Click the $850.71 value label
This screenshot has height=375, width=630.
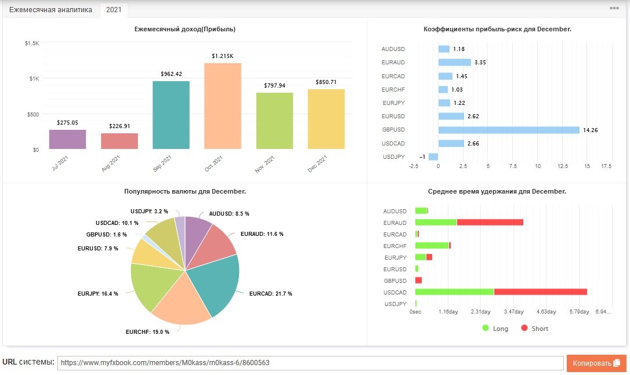pos(326,82)
